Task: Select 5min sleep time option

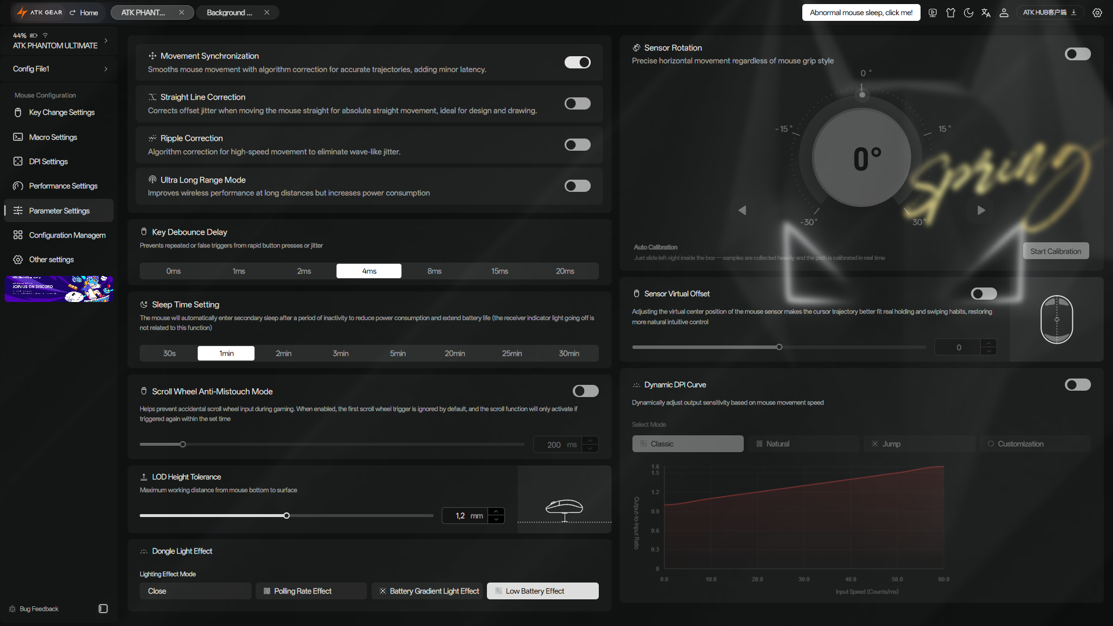Action: click(398, 354)
